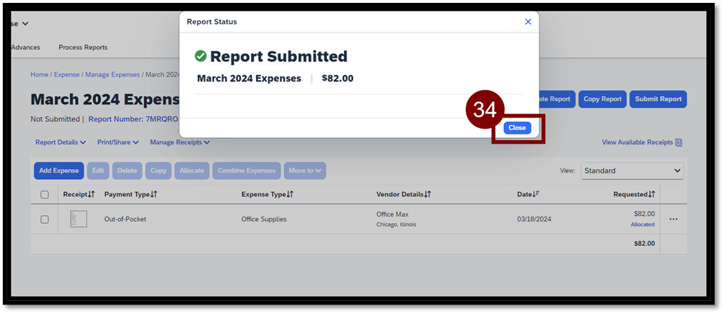This screenshot has width=724, height=314.
Task: Close the Report Status dialog with X icon
Action: tap(528, 22)
